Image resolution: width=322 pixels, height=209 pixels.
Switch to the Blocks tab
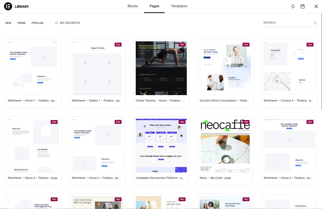click(x=133, y=6)
